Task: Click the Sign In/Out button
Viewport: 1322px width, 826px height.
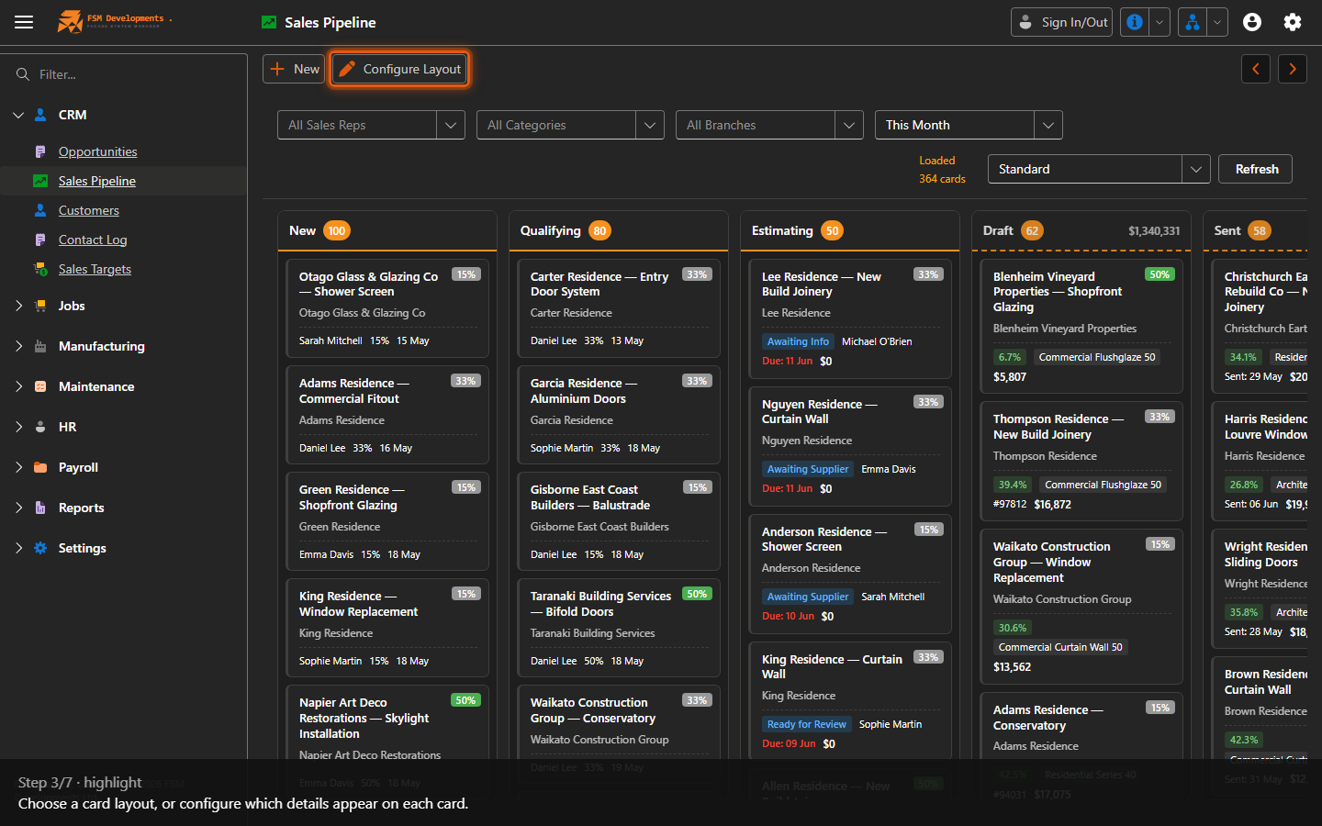Action: 1061,22
